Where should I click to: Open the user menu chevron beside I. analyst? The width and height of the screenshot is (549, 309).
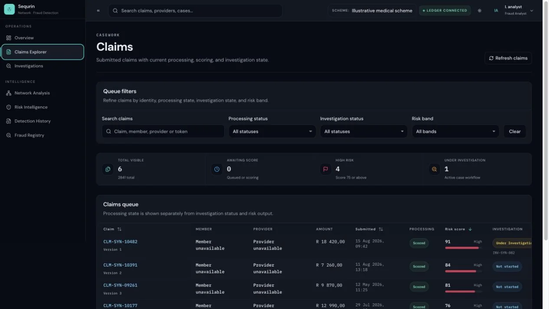[532, 10]
